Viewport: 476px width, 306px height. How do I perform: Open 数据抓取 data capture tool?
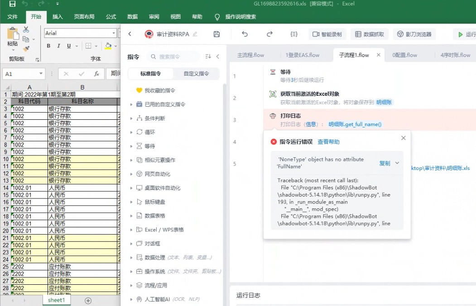370,34
